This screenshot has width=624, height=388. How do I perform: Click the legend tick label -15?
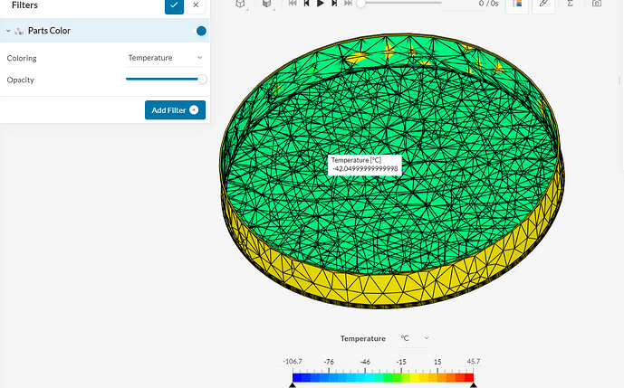click(x=401, y=362)
